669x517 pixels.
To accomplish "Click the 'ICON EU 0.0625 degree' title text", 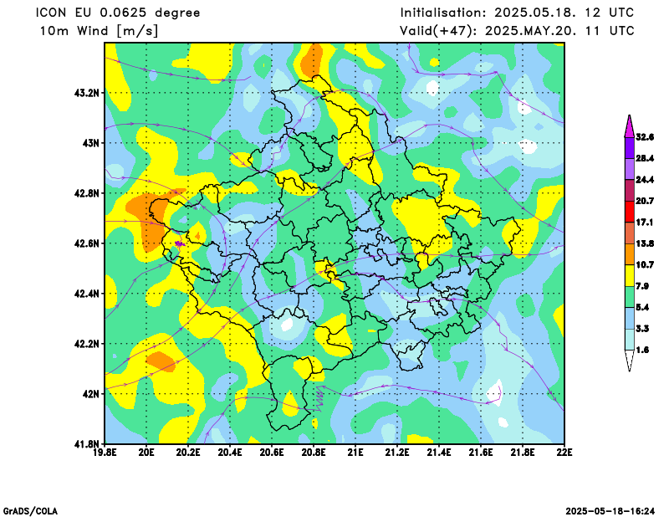I will [x=118, y=13].
